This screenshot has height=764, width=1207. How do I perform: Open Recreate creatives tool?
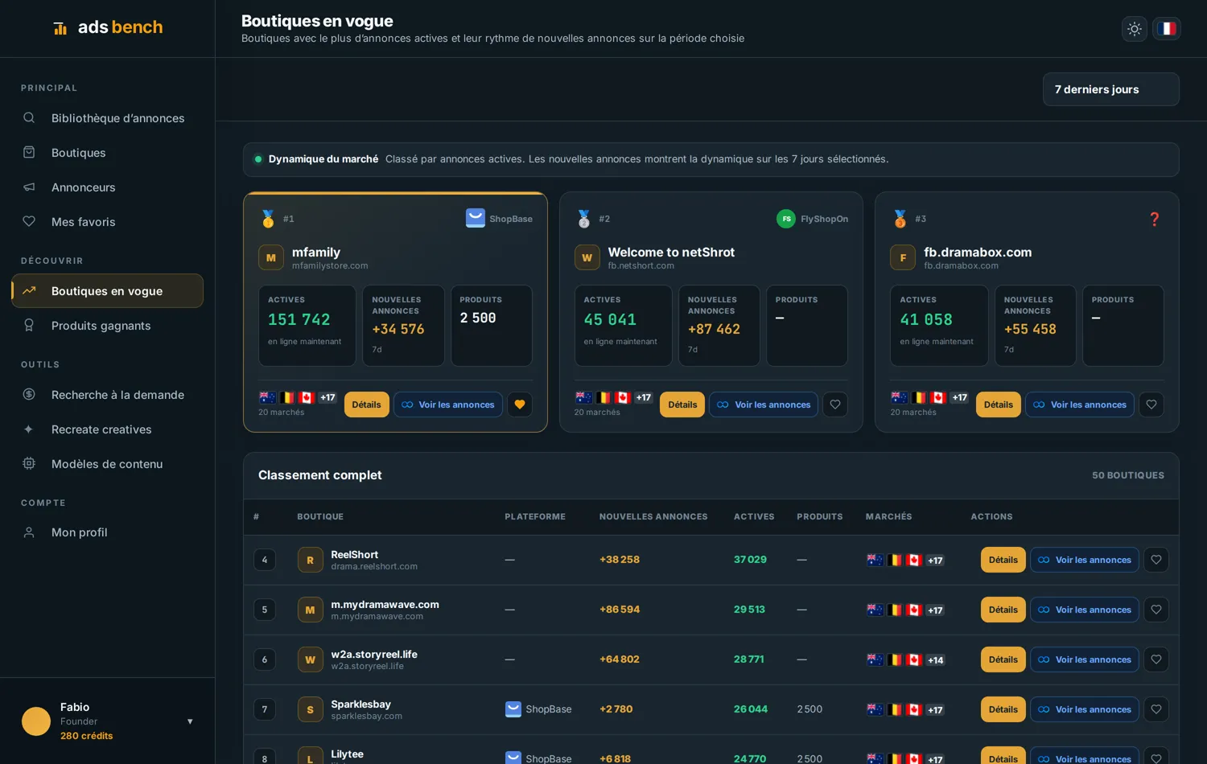tap(107, 429)
